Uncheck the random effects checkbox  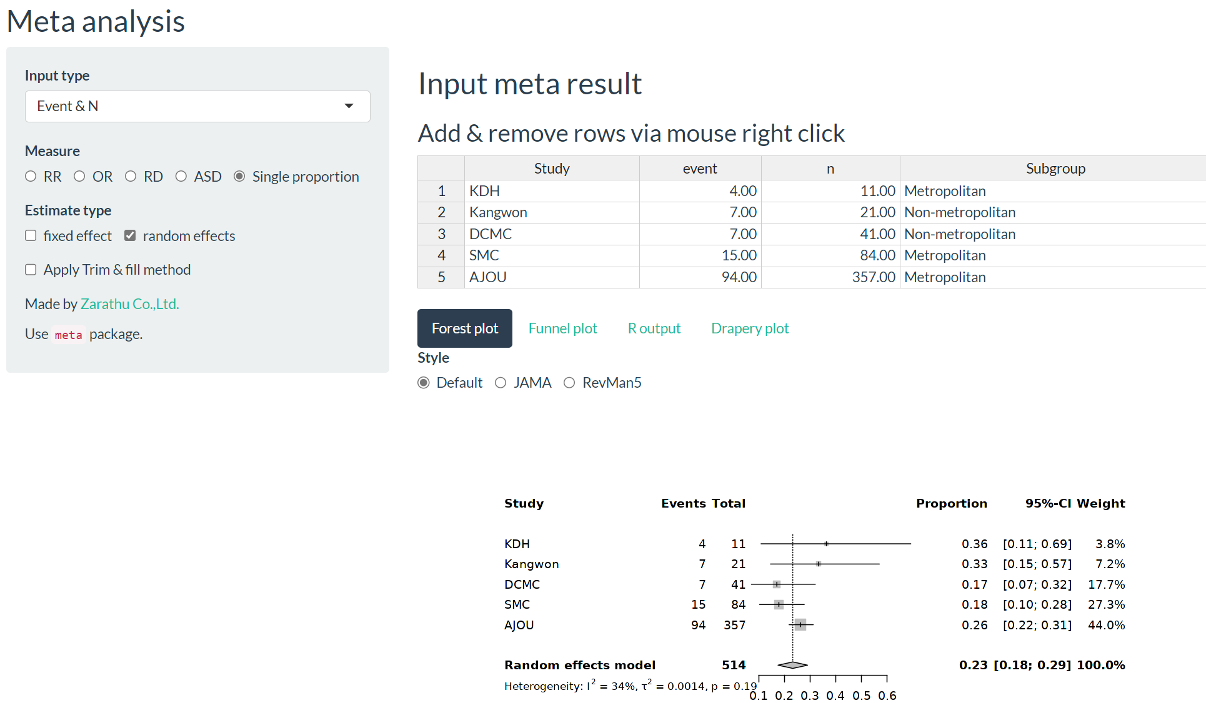point(130,236)
